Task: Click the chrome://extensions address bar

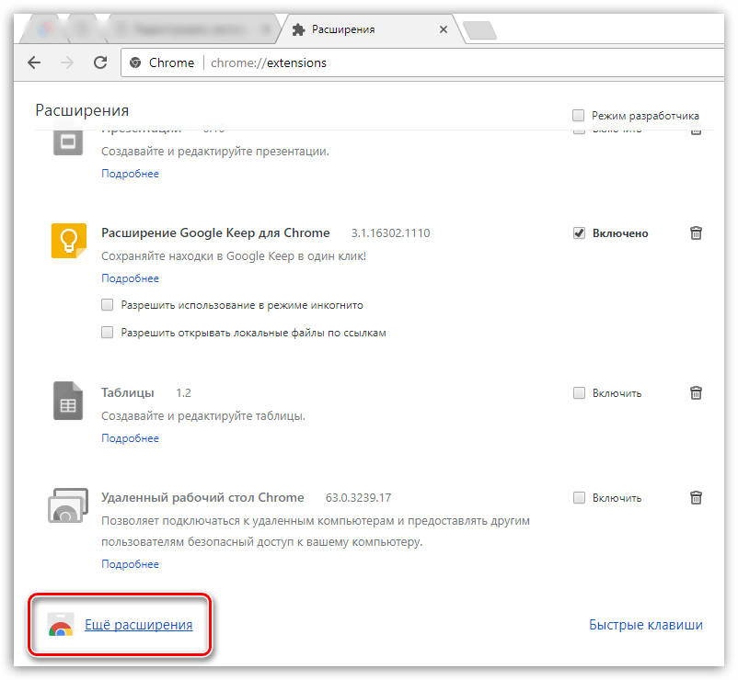Action: pos(414,62)
